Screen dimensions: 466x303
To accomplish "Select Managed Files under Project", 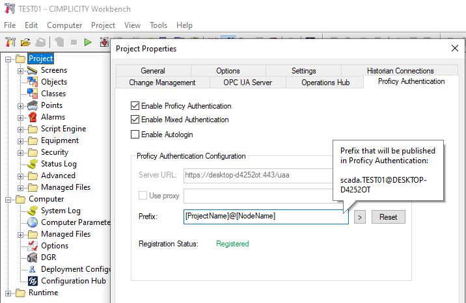I will [66, 187].
